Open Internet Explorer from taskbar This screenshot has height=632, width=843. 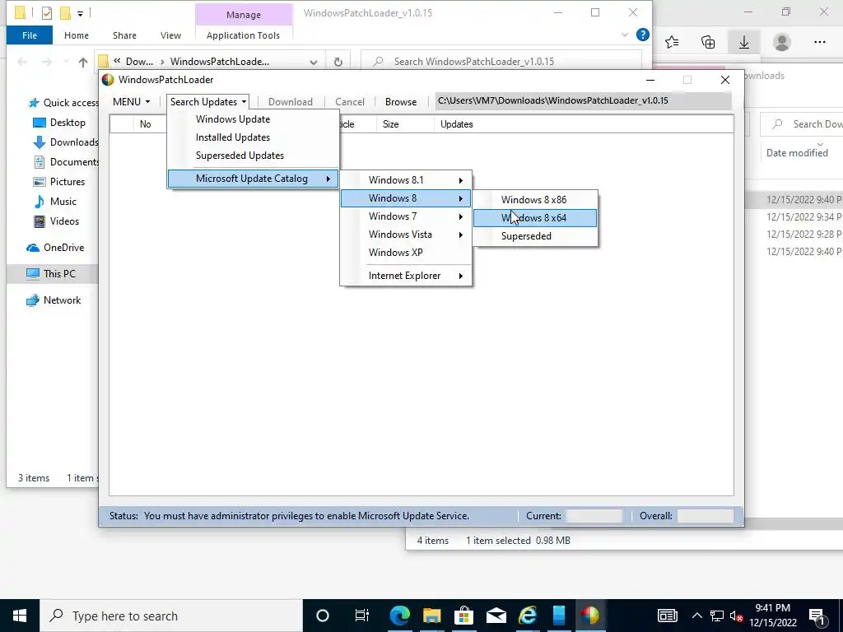(x=528, y=616)
